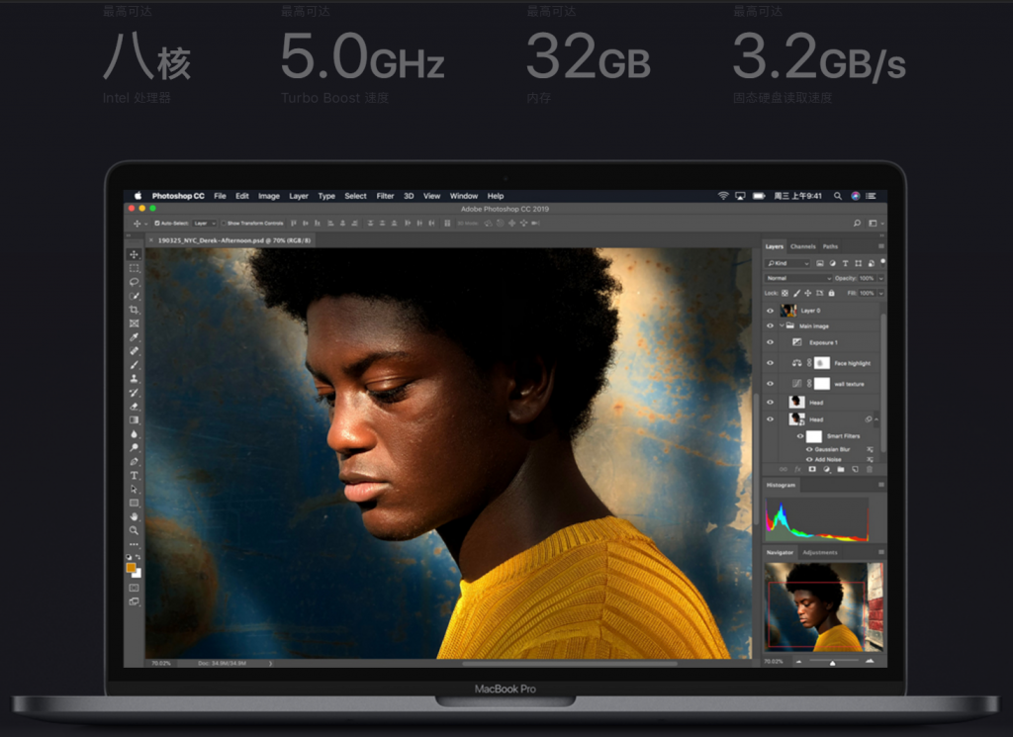Screen dimensions: 1013x737
Task: Select the History Brush tool
Action: [134, 393]
